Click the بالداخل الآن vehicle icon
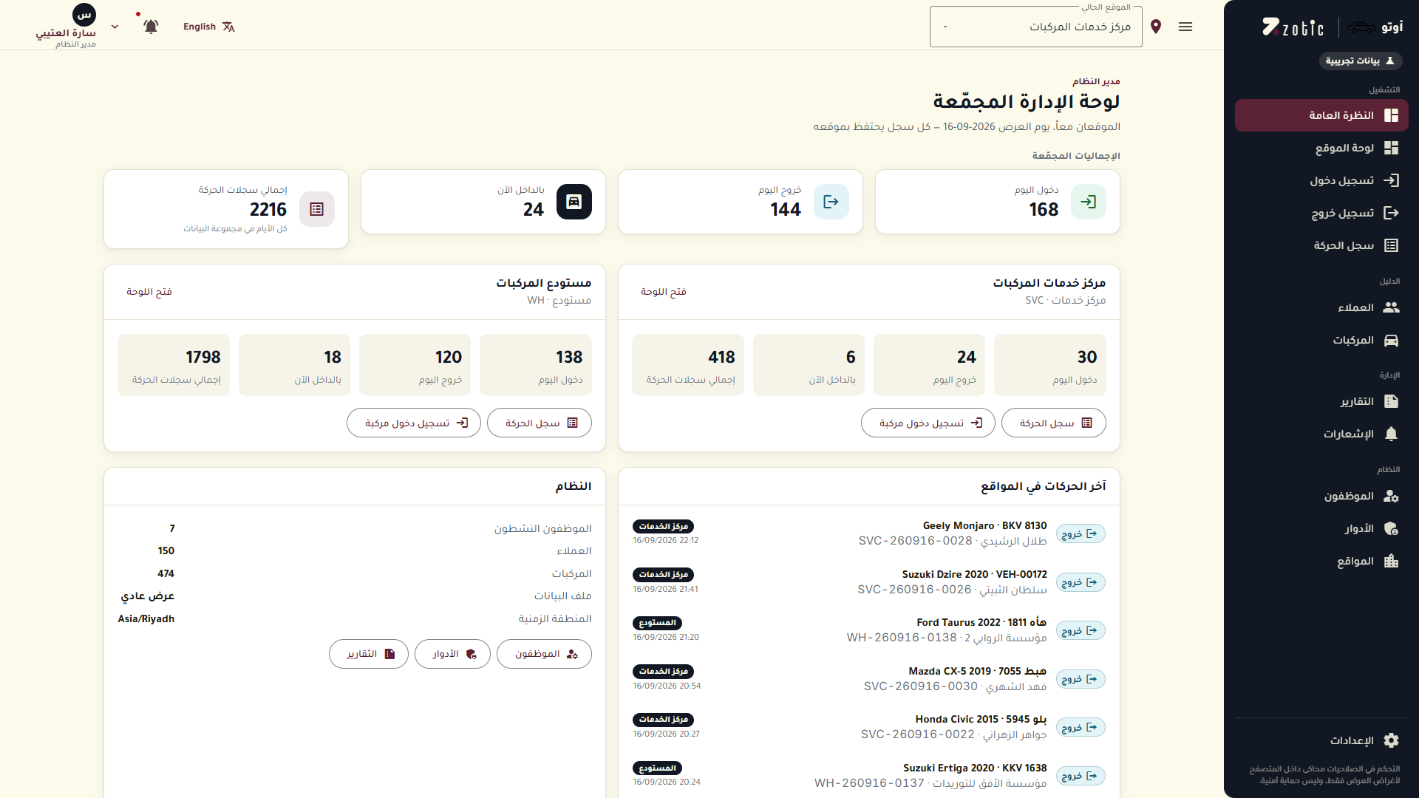 [x=574, y=202]
